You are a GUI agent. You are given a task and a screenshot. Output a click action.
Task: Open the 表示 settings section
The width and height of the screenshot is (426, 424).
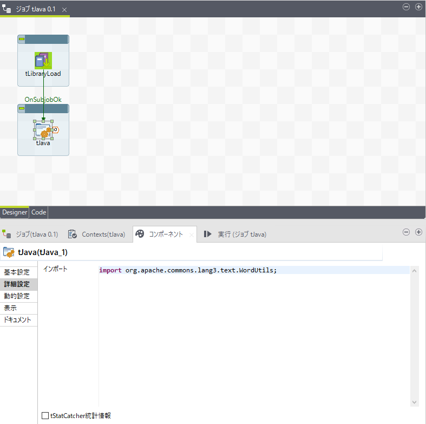pyautogui.click(x=10, y=308)
